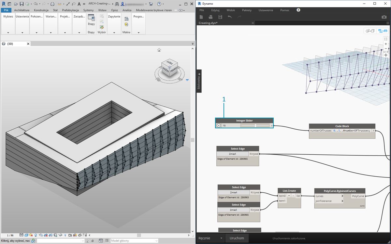Image resolution: width=391 pixels, height=244 pixels.
Task: Open the Etapy phases tool
Action: [x=91, y=20]
